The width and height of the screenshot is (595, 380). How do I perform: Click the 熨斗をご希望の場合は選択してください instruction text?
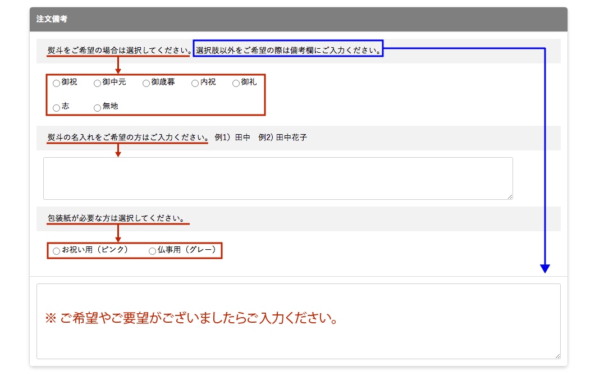pos(119,51)
